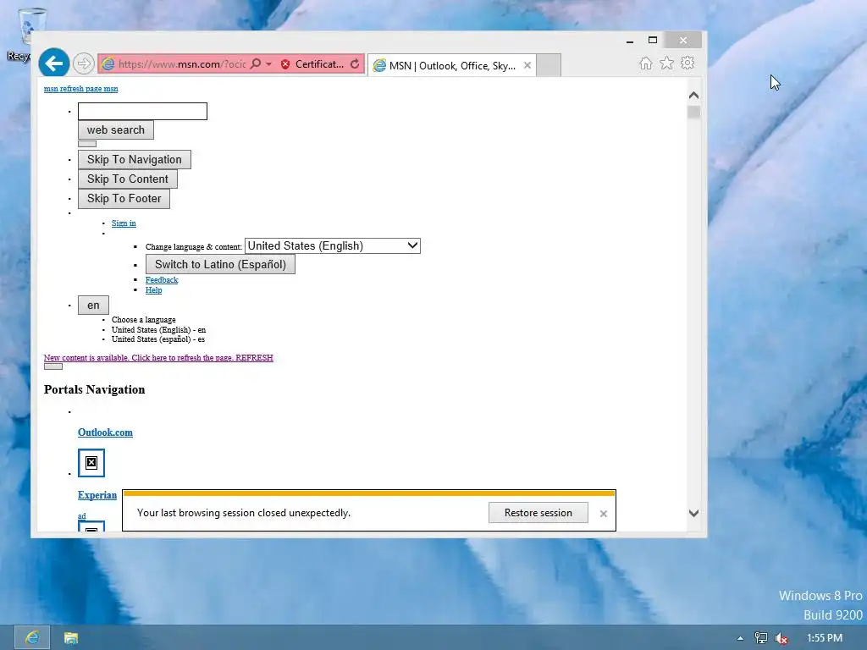Close the MSN tab with its X
This screenshot has height=650, width=867.
[x=527, y=65]
